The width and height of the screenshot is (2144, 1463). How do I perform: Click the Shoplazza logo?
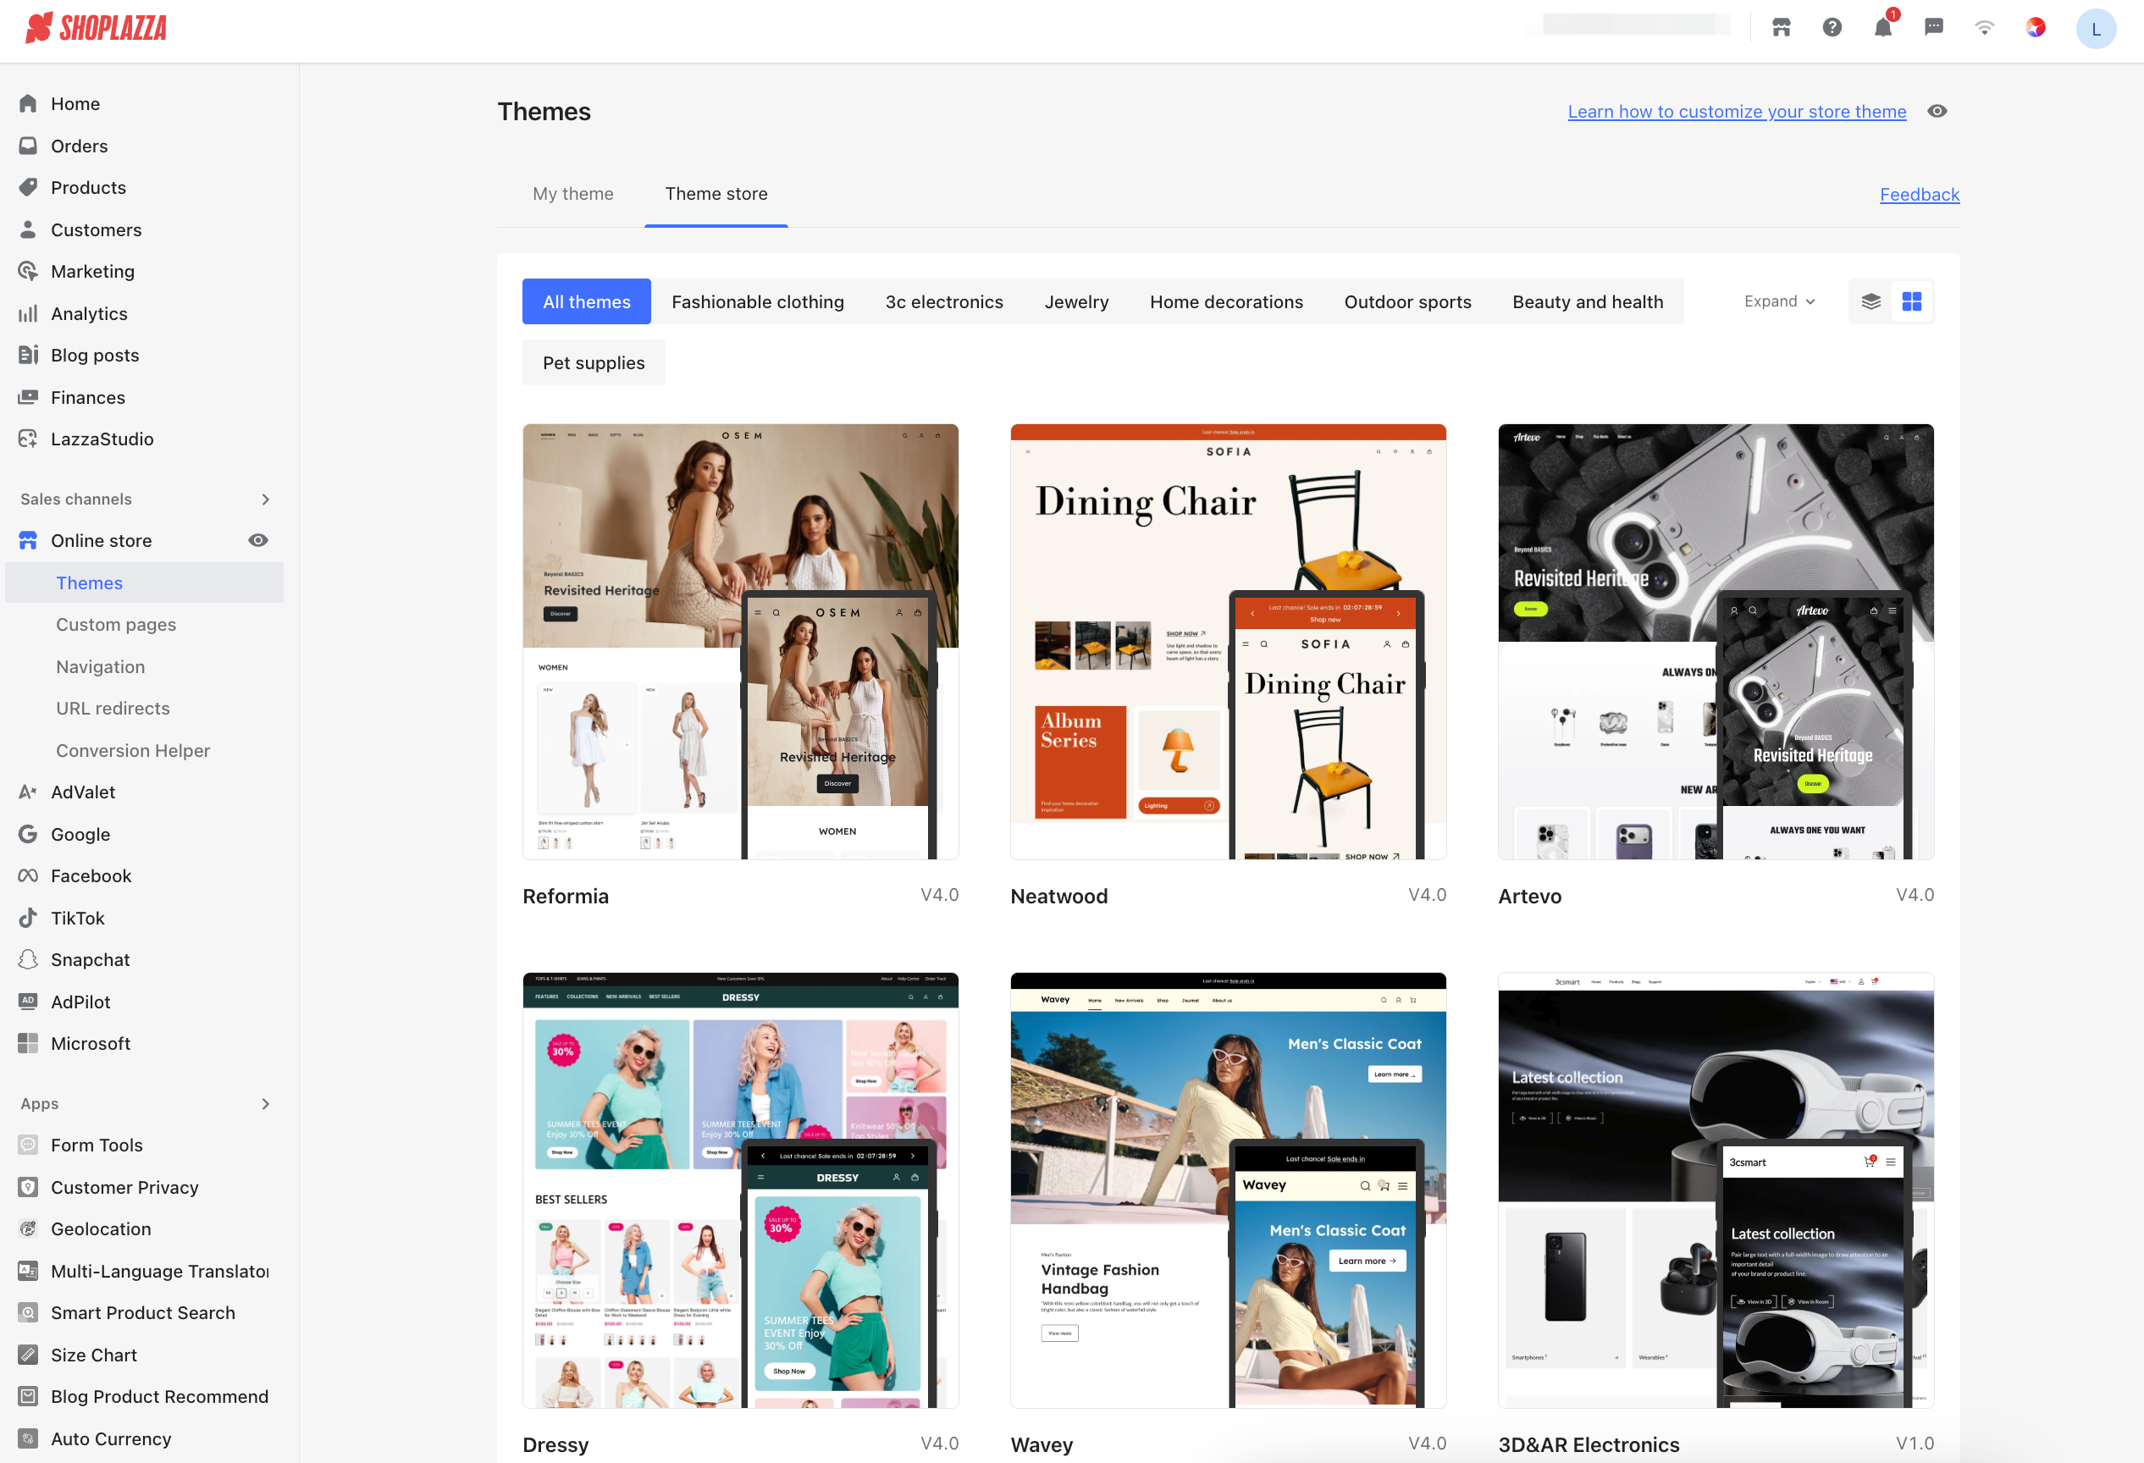pyautogui.click(x=96, y=29)
